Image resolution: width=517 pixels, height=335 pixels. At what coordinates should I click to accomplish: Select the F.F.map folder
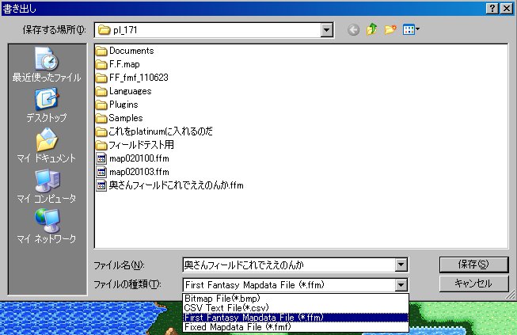[x=118, y=64]
